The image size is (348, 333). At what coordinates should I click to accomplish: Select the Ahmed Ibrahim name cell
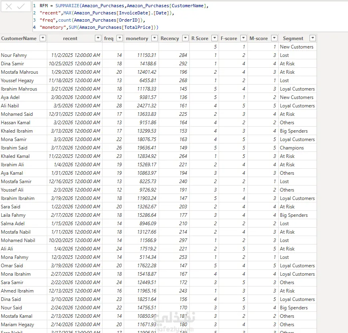(x=24, y=291)
